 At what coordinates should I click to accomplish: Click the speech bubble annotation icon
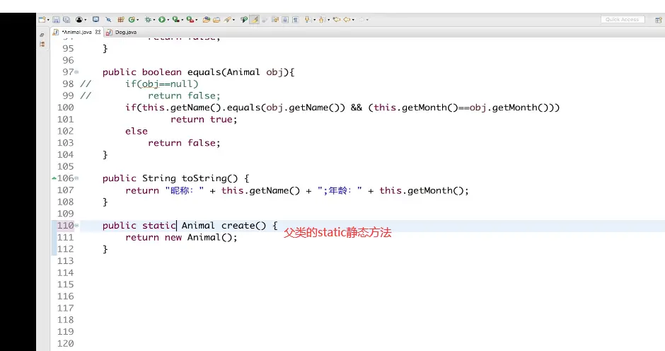pyautogui.click(x=244, y=20)
